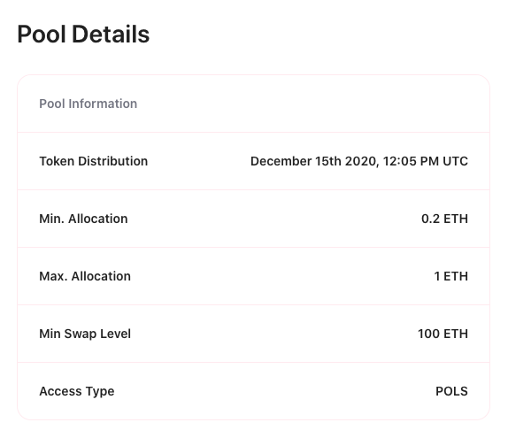Click the 12:05 PM UTC time text
508x438 pixels.
coord(426,161)
